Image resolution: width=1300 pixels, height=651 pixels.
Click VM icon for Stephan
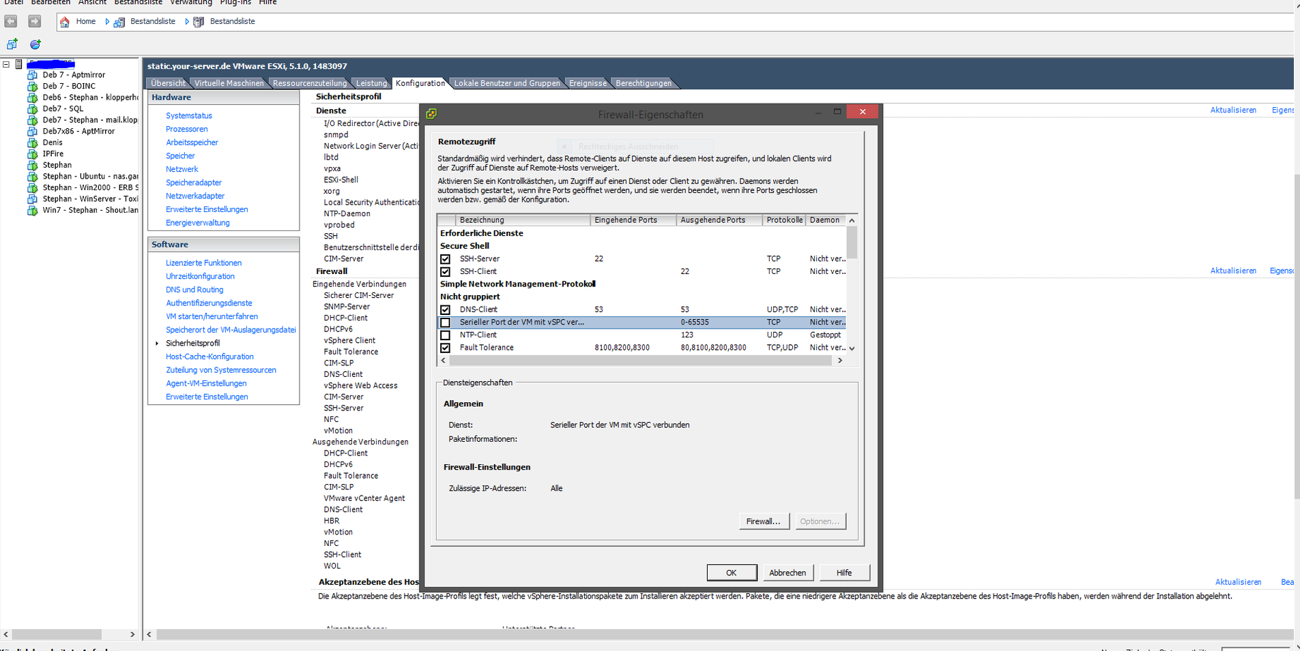(32, 166)
